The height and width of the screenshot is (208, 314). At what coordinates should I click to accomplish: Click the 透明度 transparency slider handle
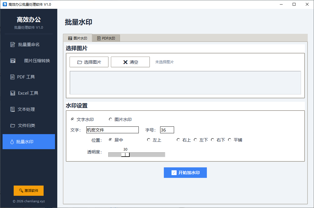[125, 155]
